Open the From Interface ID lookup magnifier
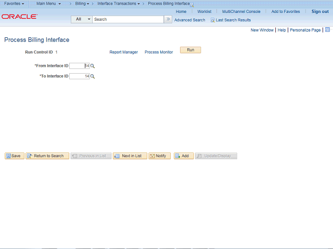 [x=93, y=66]
